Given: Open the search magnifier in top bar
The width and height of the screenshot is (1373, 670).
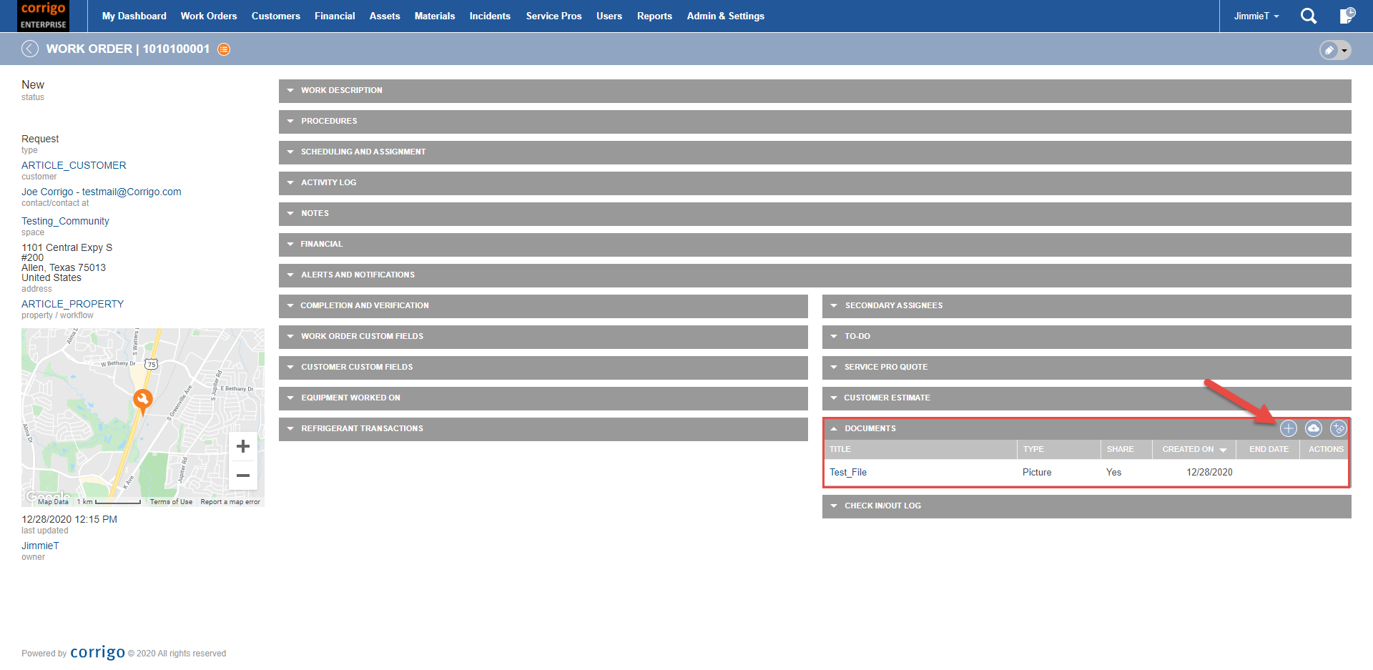Looking at the screenshot, I should pyautogui.click(x=1309, y=16).
